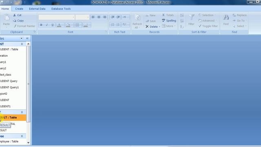Align text left icon
This screenshot has height=147, width=261.
click(93, 17)
